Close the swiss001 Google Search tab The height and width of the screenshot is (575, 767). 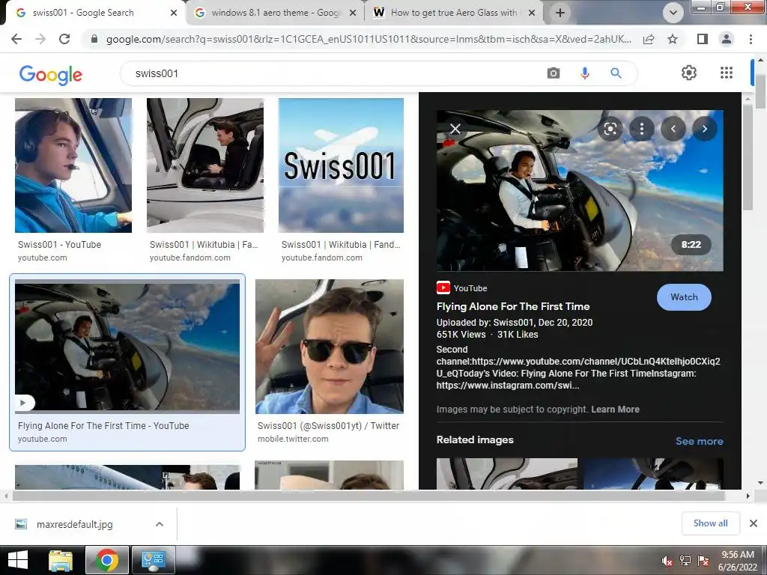tap(174, 13)
